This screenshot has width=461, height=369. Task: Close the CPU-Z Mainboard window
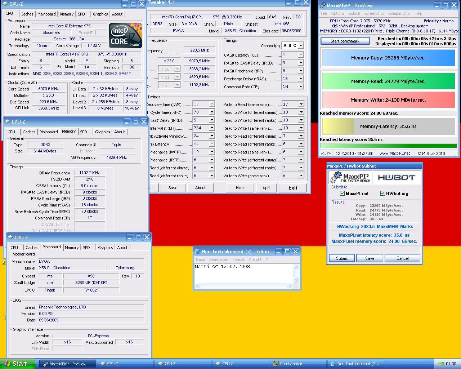pyautogui.click(x=147, y=237)
